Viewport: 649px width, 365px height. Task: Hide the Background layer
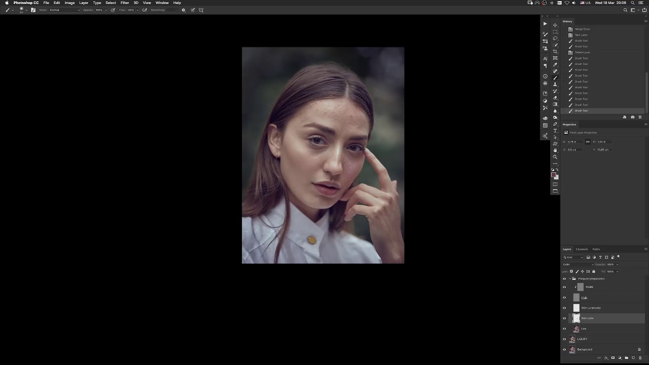point(564,349)
